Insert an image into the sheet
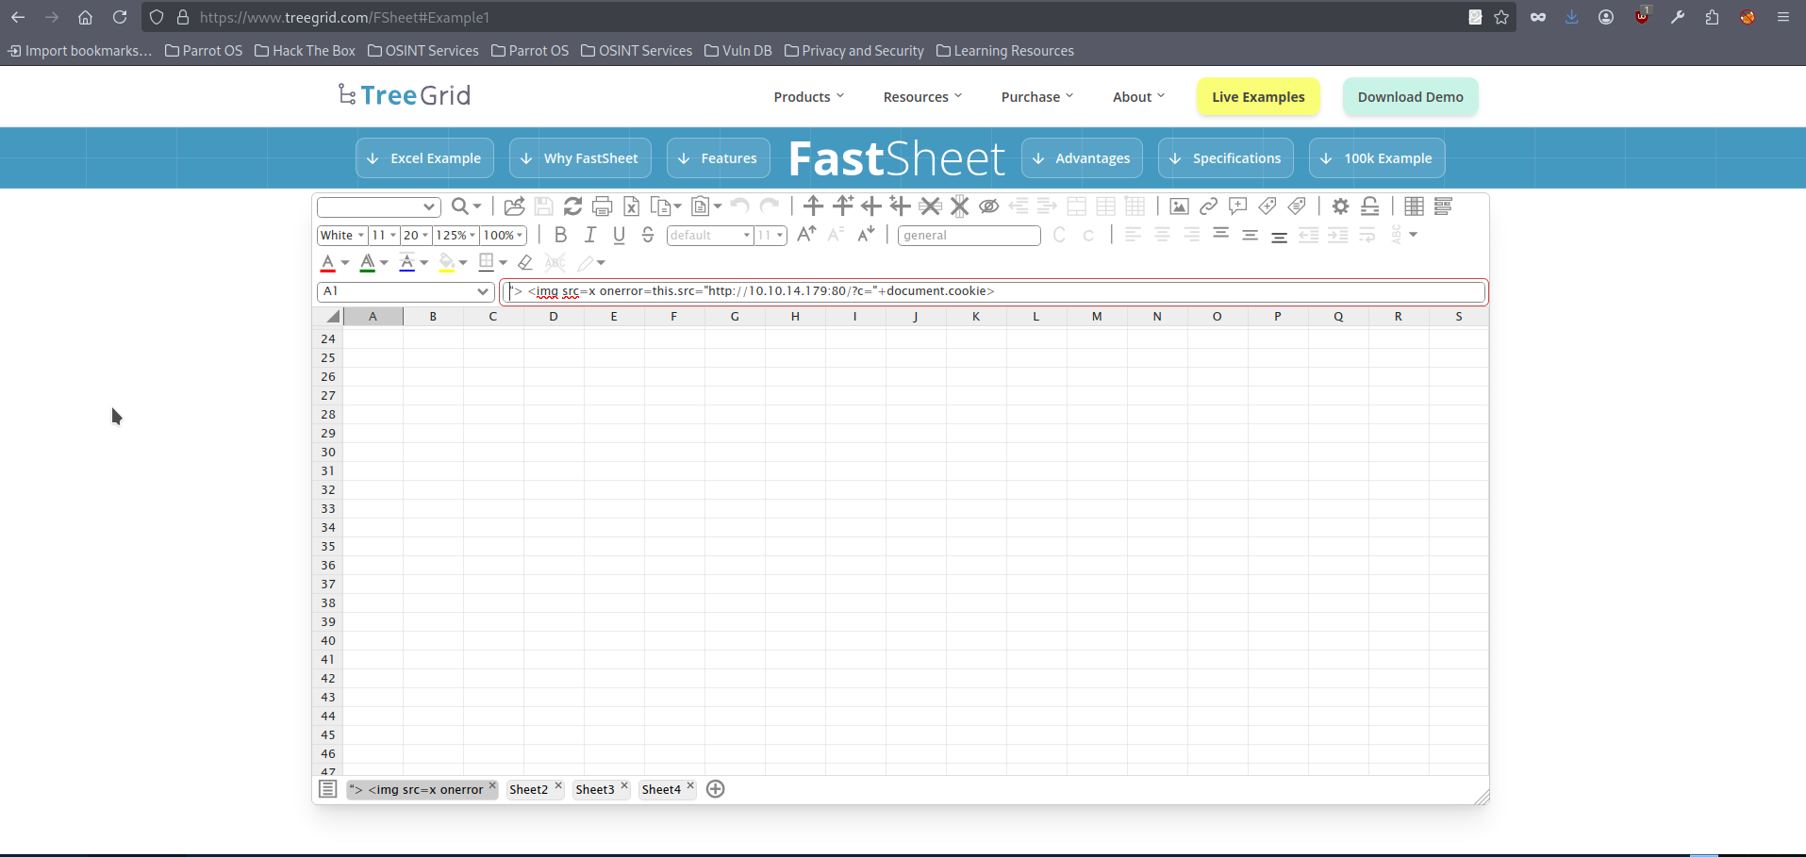Viewport: 1806px width, 857px height. click(1179, 206)
